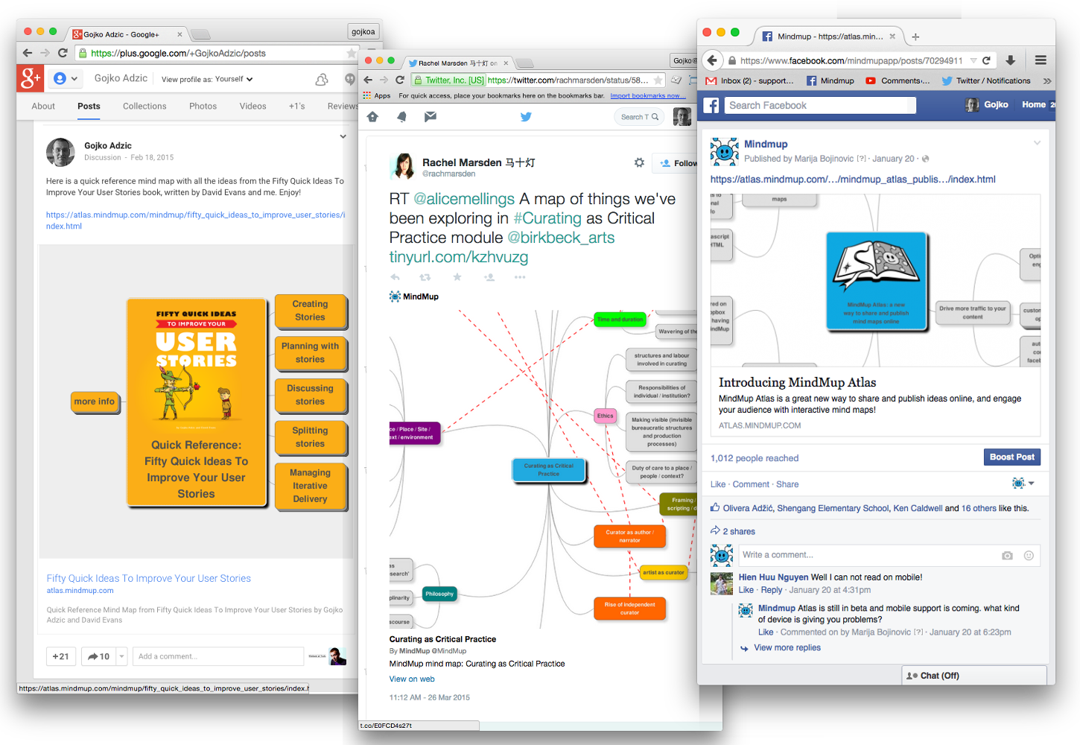Open Twitter messages envelope

431,116
